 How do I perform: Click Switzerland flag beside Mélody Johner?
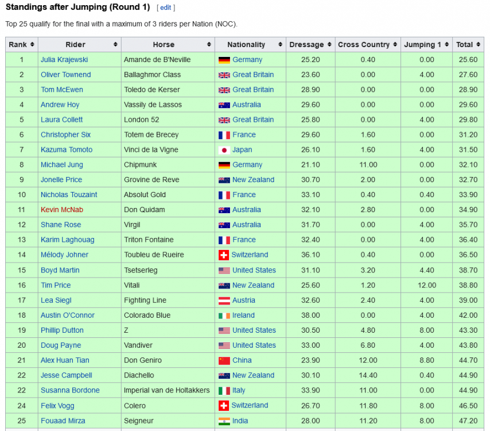click(x=223, y=255)
